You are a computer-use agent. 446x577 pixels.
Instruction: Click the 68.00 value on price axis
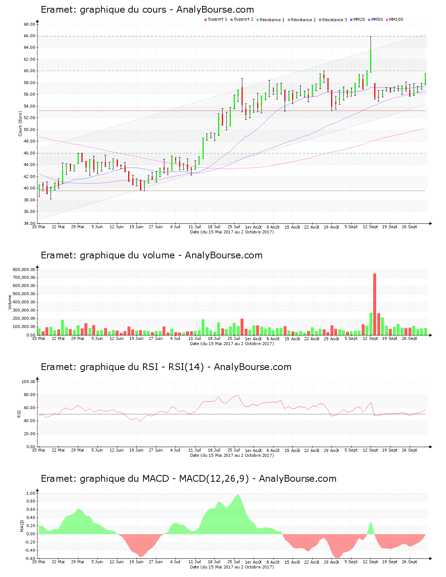point(29,25)
